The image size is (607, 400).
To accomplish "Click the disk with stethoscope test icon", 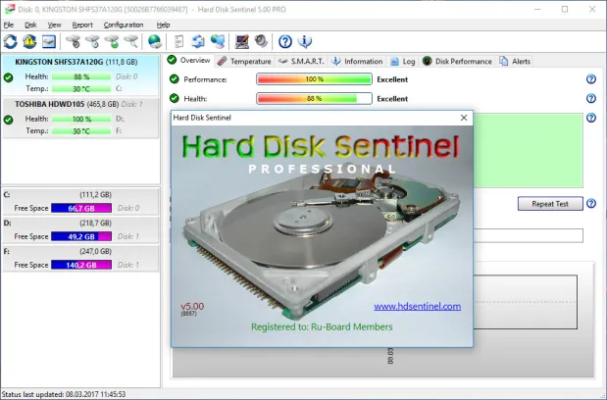I will pyautogui.click(x=74, y=41).
